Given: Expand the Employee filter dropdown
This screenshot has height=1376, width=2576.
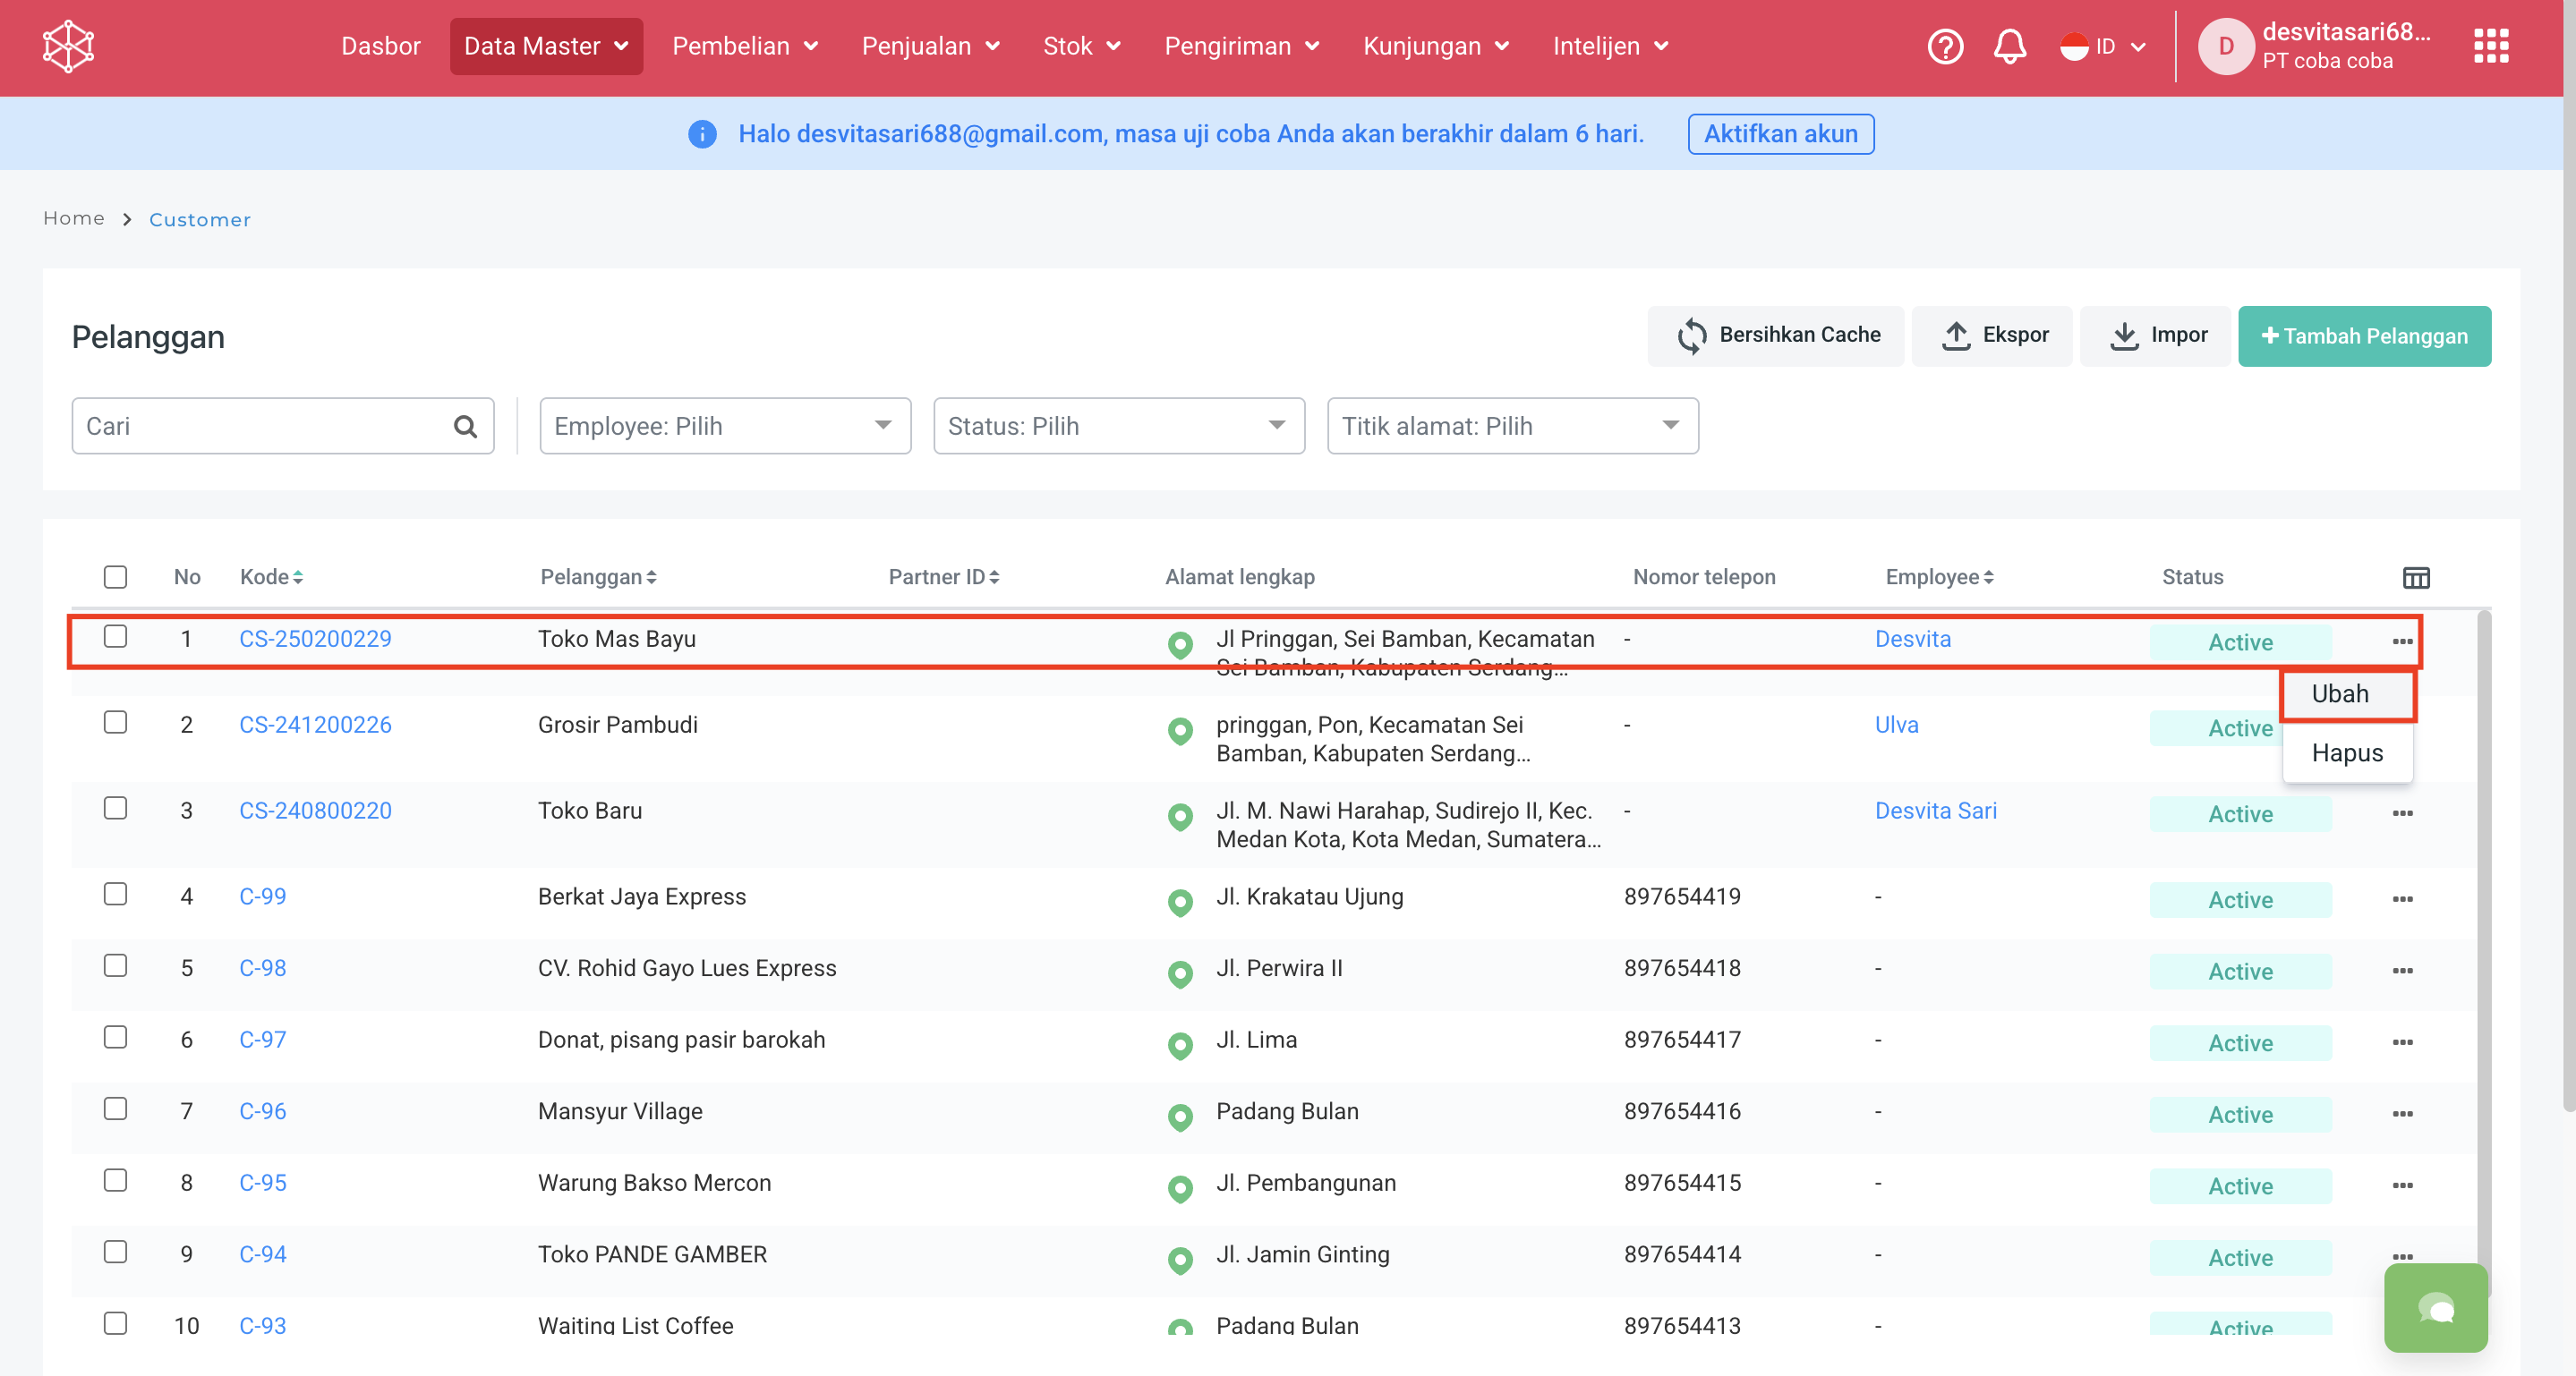Looking at the screenshot, I should tap(724, 427).
